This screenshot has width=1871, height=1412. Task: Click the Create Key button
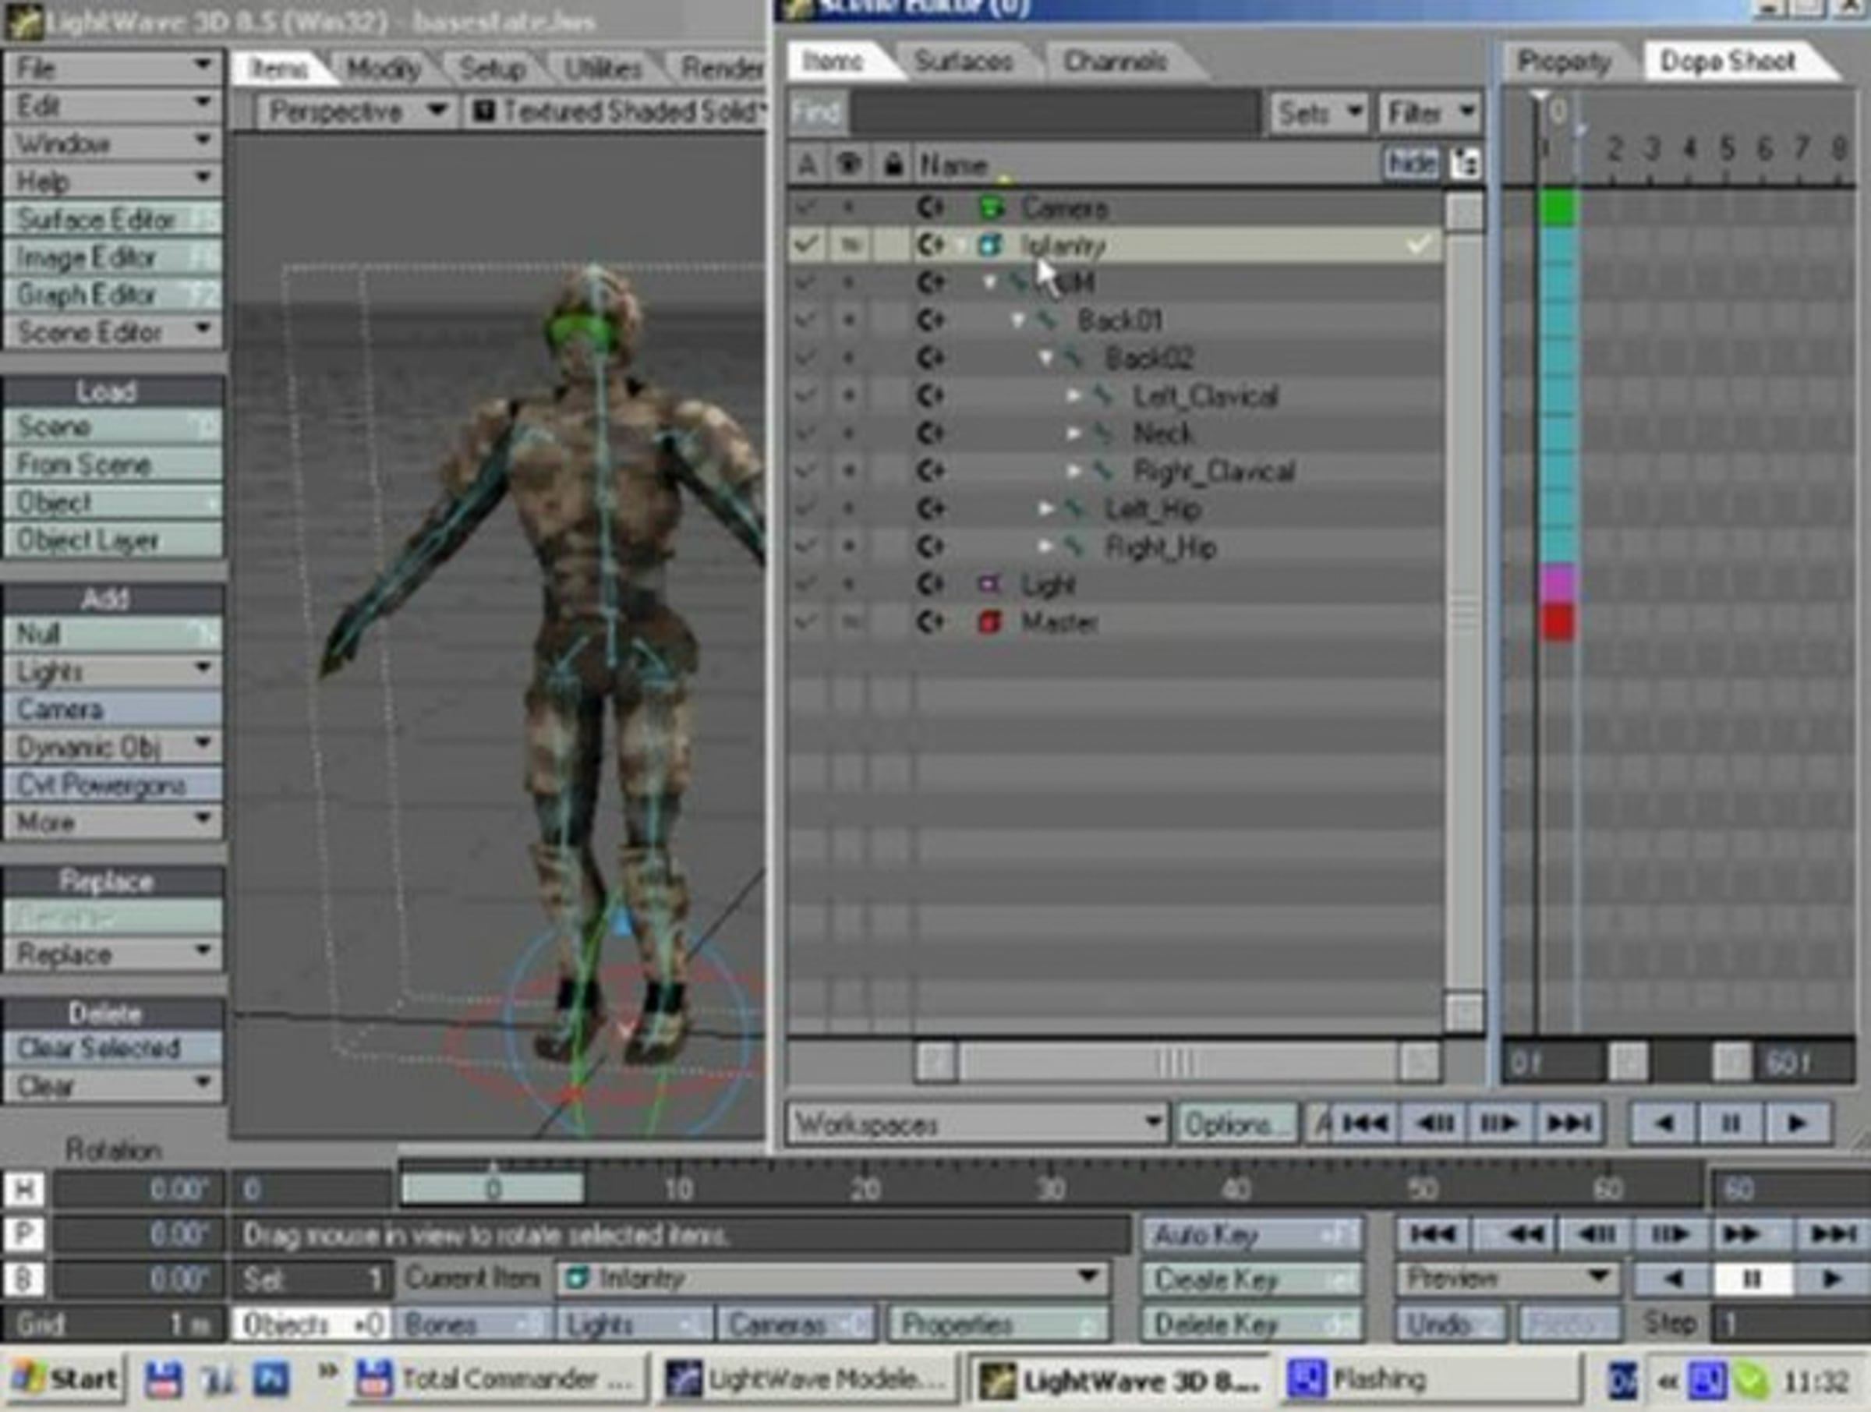click(1251, 1279)
